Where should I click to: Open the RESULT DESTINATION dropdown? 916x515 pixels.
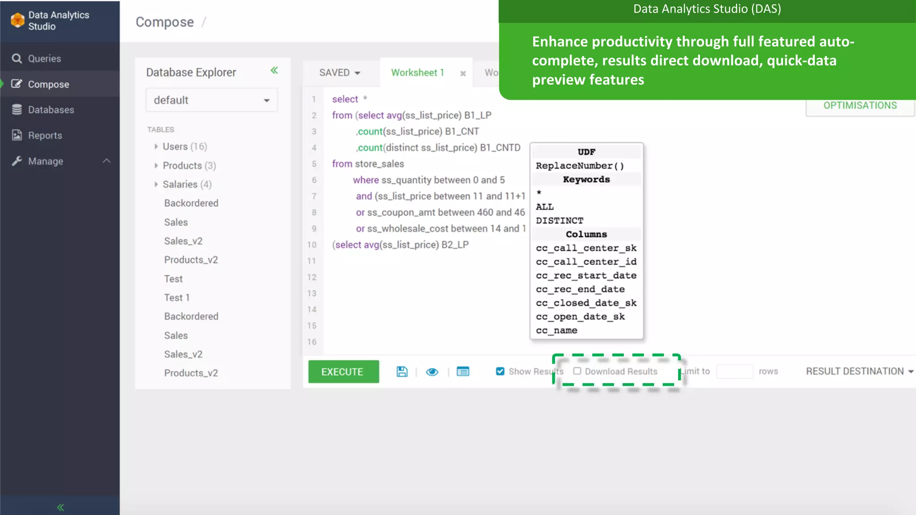click(x=859, y=371)
